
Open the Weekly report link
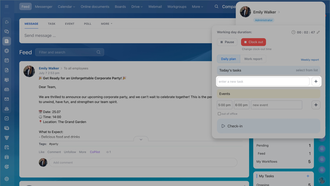point(310,60)
